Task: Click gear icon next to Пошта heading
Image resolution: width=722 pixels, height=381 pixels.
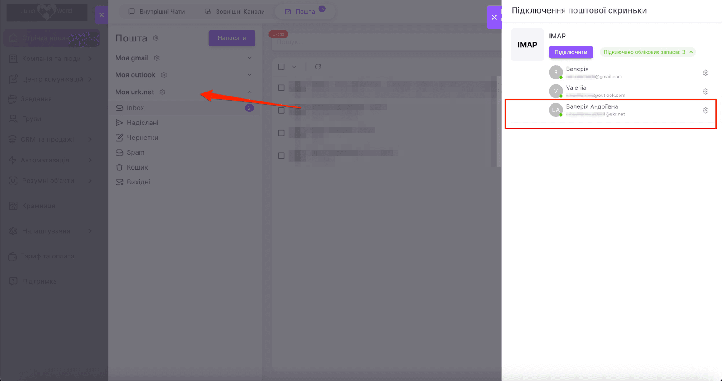Action: point(156,38)
